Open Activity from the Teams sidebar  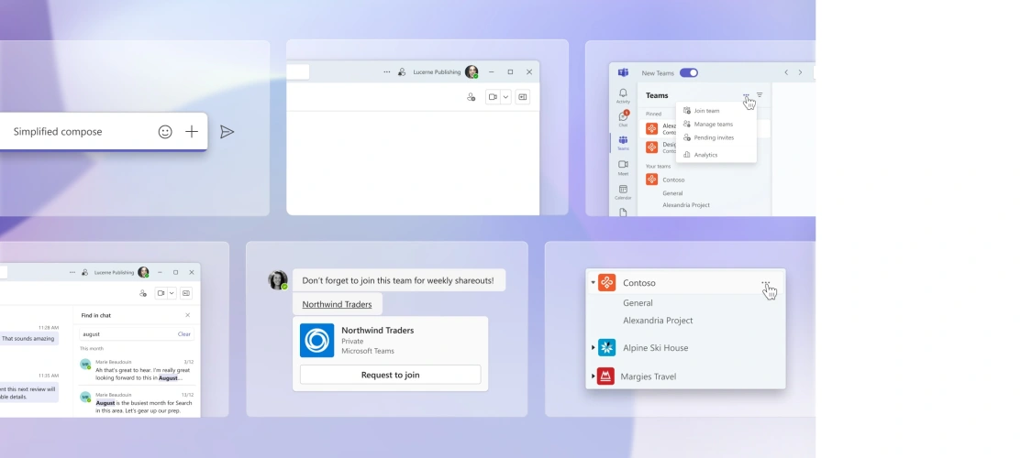tap(623, 95)
